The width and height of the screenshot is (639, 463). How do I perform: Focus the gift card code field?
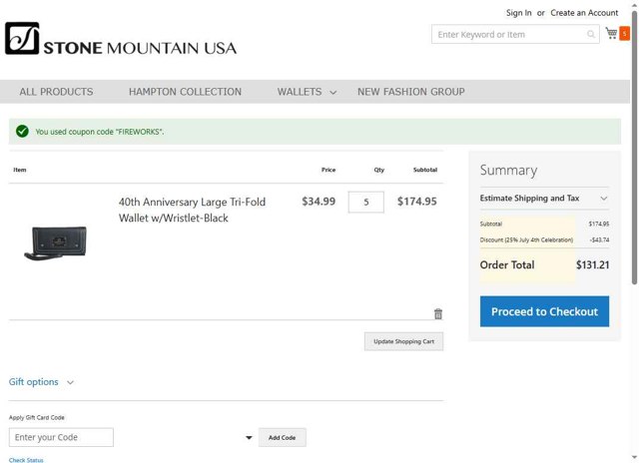[61, 437]
